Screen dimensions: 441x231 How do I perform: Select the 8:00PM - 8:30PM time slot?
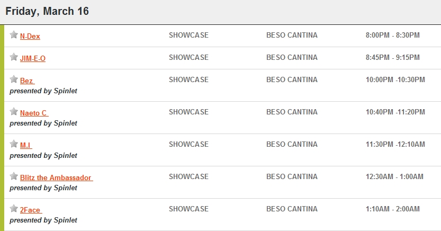(x=393, y=35)
